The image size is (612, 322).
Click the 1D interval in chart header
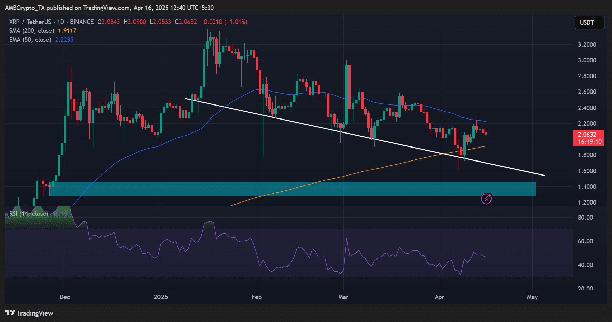coord(60,22)
